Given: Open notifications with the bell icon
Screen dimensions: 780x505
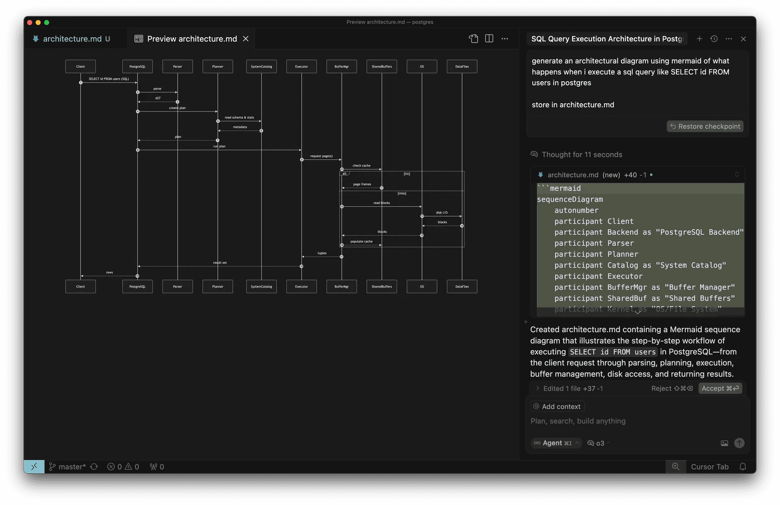Looking at the screenshot, I should pyautogui.click(x=743, y=466).
